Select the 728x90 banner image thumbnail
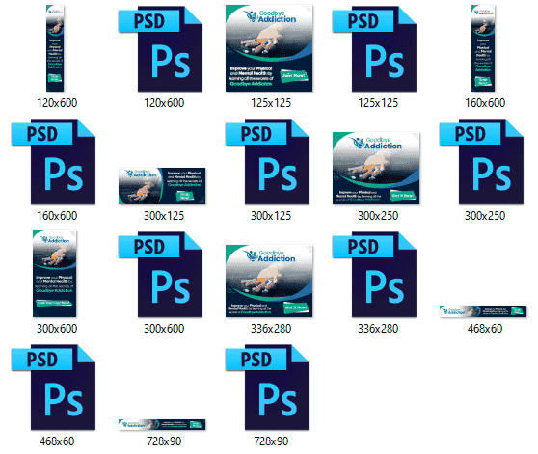 click(x=162, y=424)
